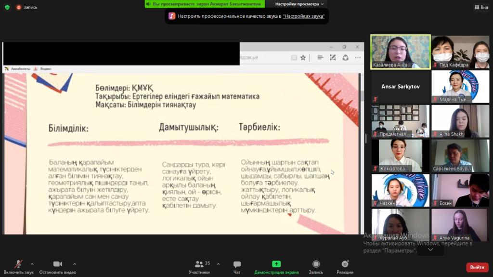Click the green encryption shield icon
Screen dimensions: 493x277
tap(7, 7)
